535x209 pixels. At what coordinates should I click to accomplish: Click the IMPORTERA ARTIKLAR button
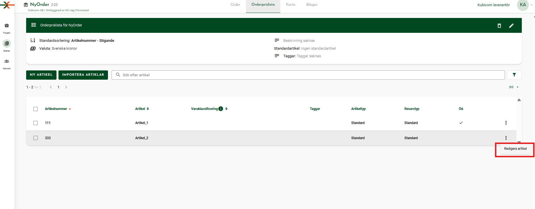tap(83, 75)
